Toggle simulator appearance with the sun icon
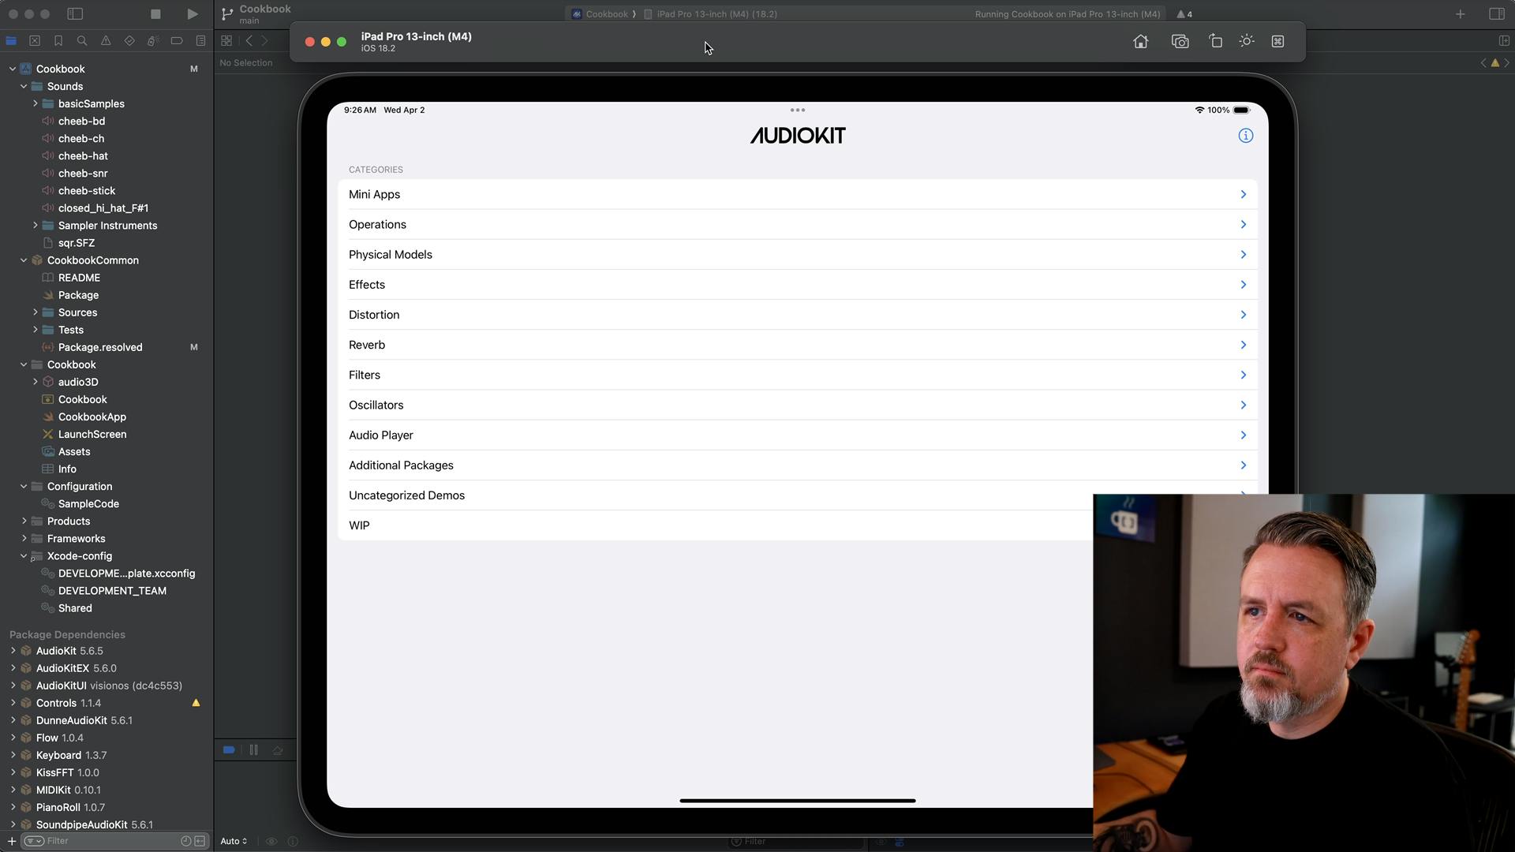Image resolution: width=1515 pixels, height=852 pixels. [1247, 41]
